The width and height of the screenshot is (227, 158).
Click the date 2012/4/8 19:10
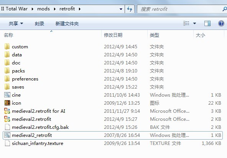click(x=120, y=71)
